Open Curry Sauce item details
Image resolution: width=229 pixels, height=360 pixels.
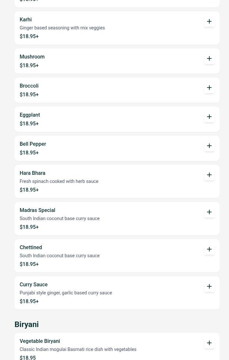tap(117, 293)
